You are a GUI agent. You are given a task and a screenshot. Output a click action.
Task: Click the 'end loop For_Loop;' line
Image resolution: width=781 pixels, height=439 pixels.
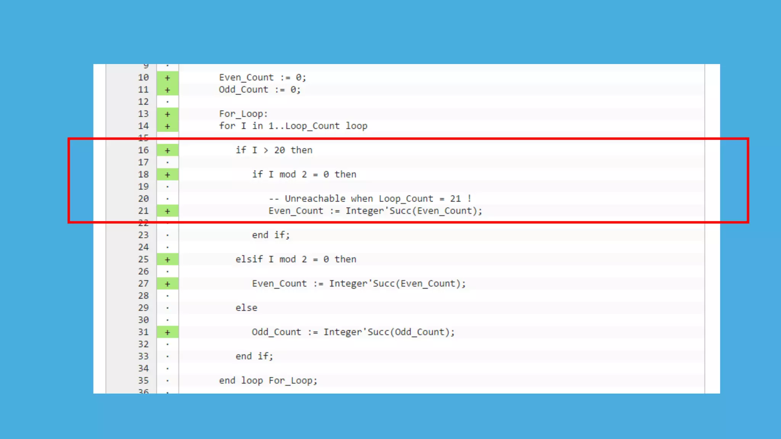[268, 380]
